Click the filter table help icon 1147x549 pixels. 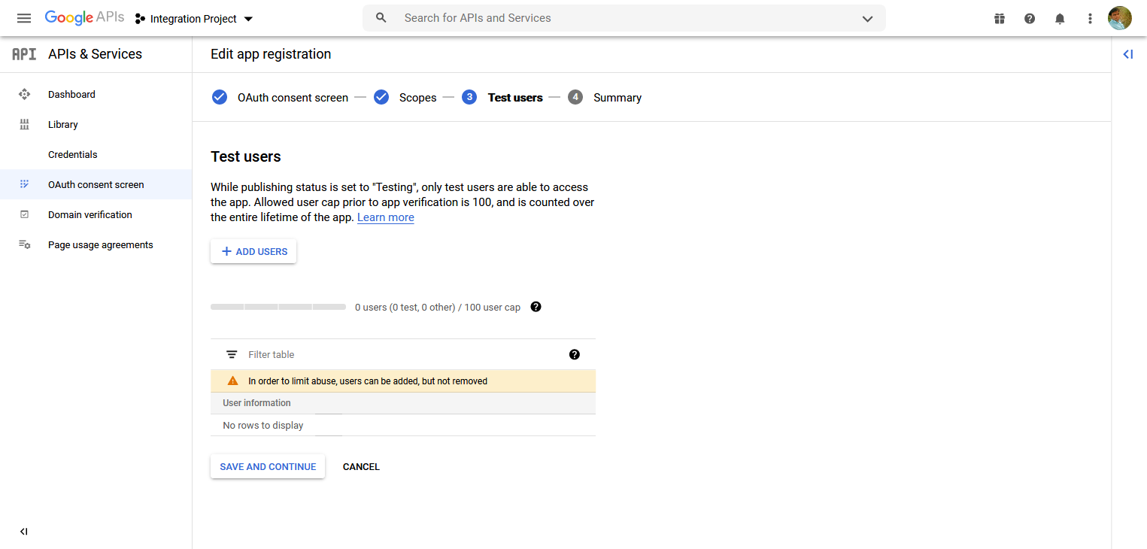click(x=575, y=354)
